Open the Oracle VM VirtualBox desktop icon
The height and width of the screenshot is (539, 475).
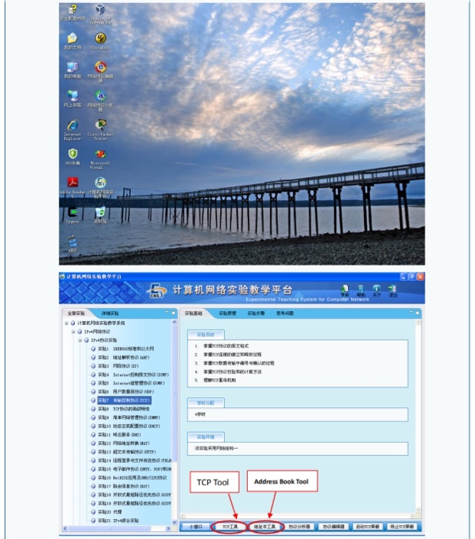coord(100,15)
